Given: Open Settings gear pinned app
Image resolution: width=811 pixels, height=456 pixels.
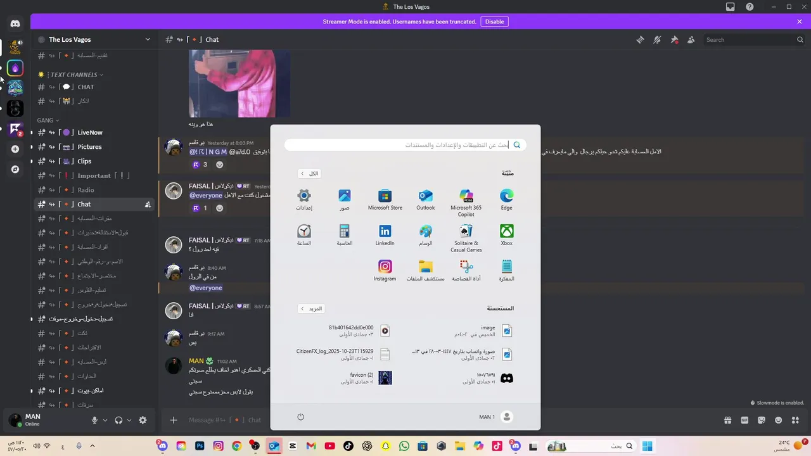Looking at the screenshot, I should tap(304, 200).
